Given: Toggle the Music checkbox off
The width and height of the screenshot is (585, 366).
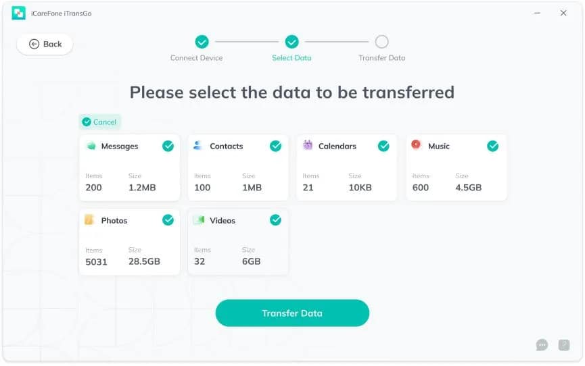Looking at the screenshot, I should pos(493,146).
